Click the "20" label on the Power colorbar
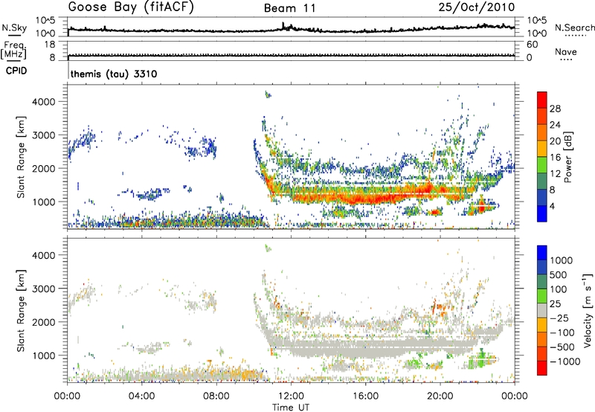The height and width of the screenshot is (412, 595). 555,141
